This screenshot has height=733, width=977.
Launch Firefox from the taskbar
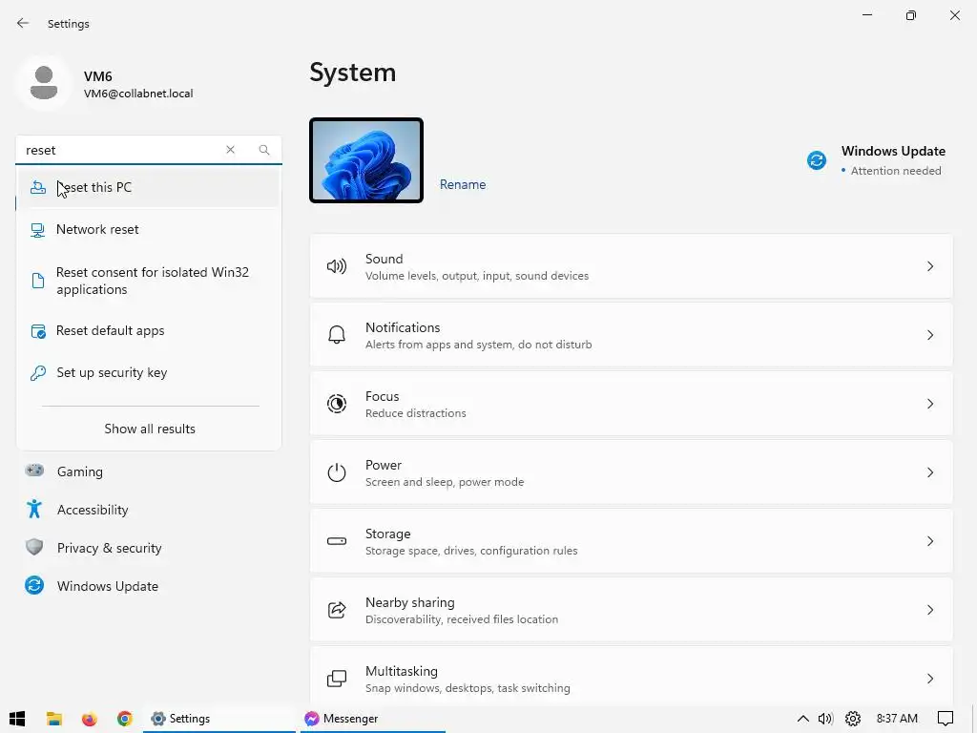(89, 719)
